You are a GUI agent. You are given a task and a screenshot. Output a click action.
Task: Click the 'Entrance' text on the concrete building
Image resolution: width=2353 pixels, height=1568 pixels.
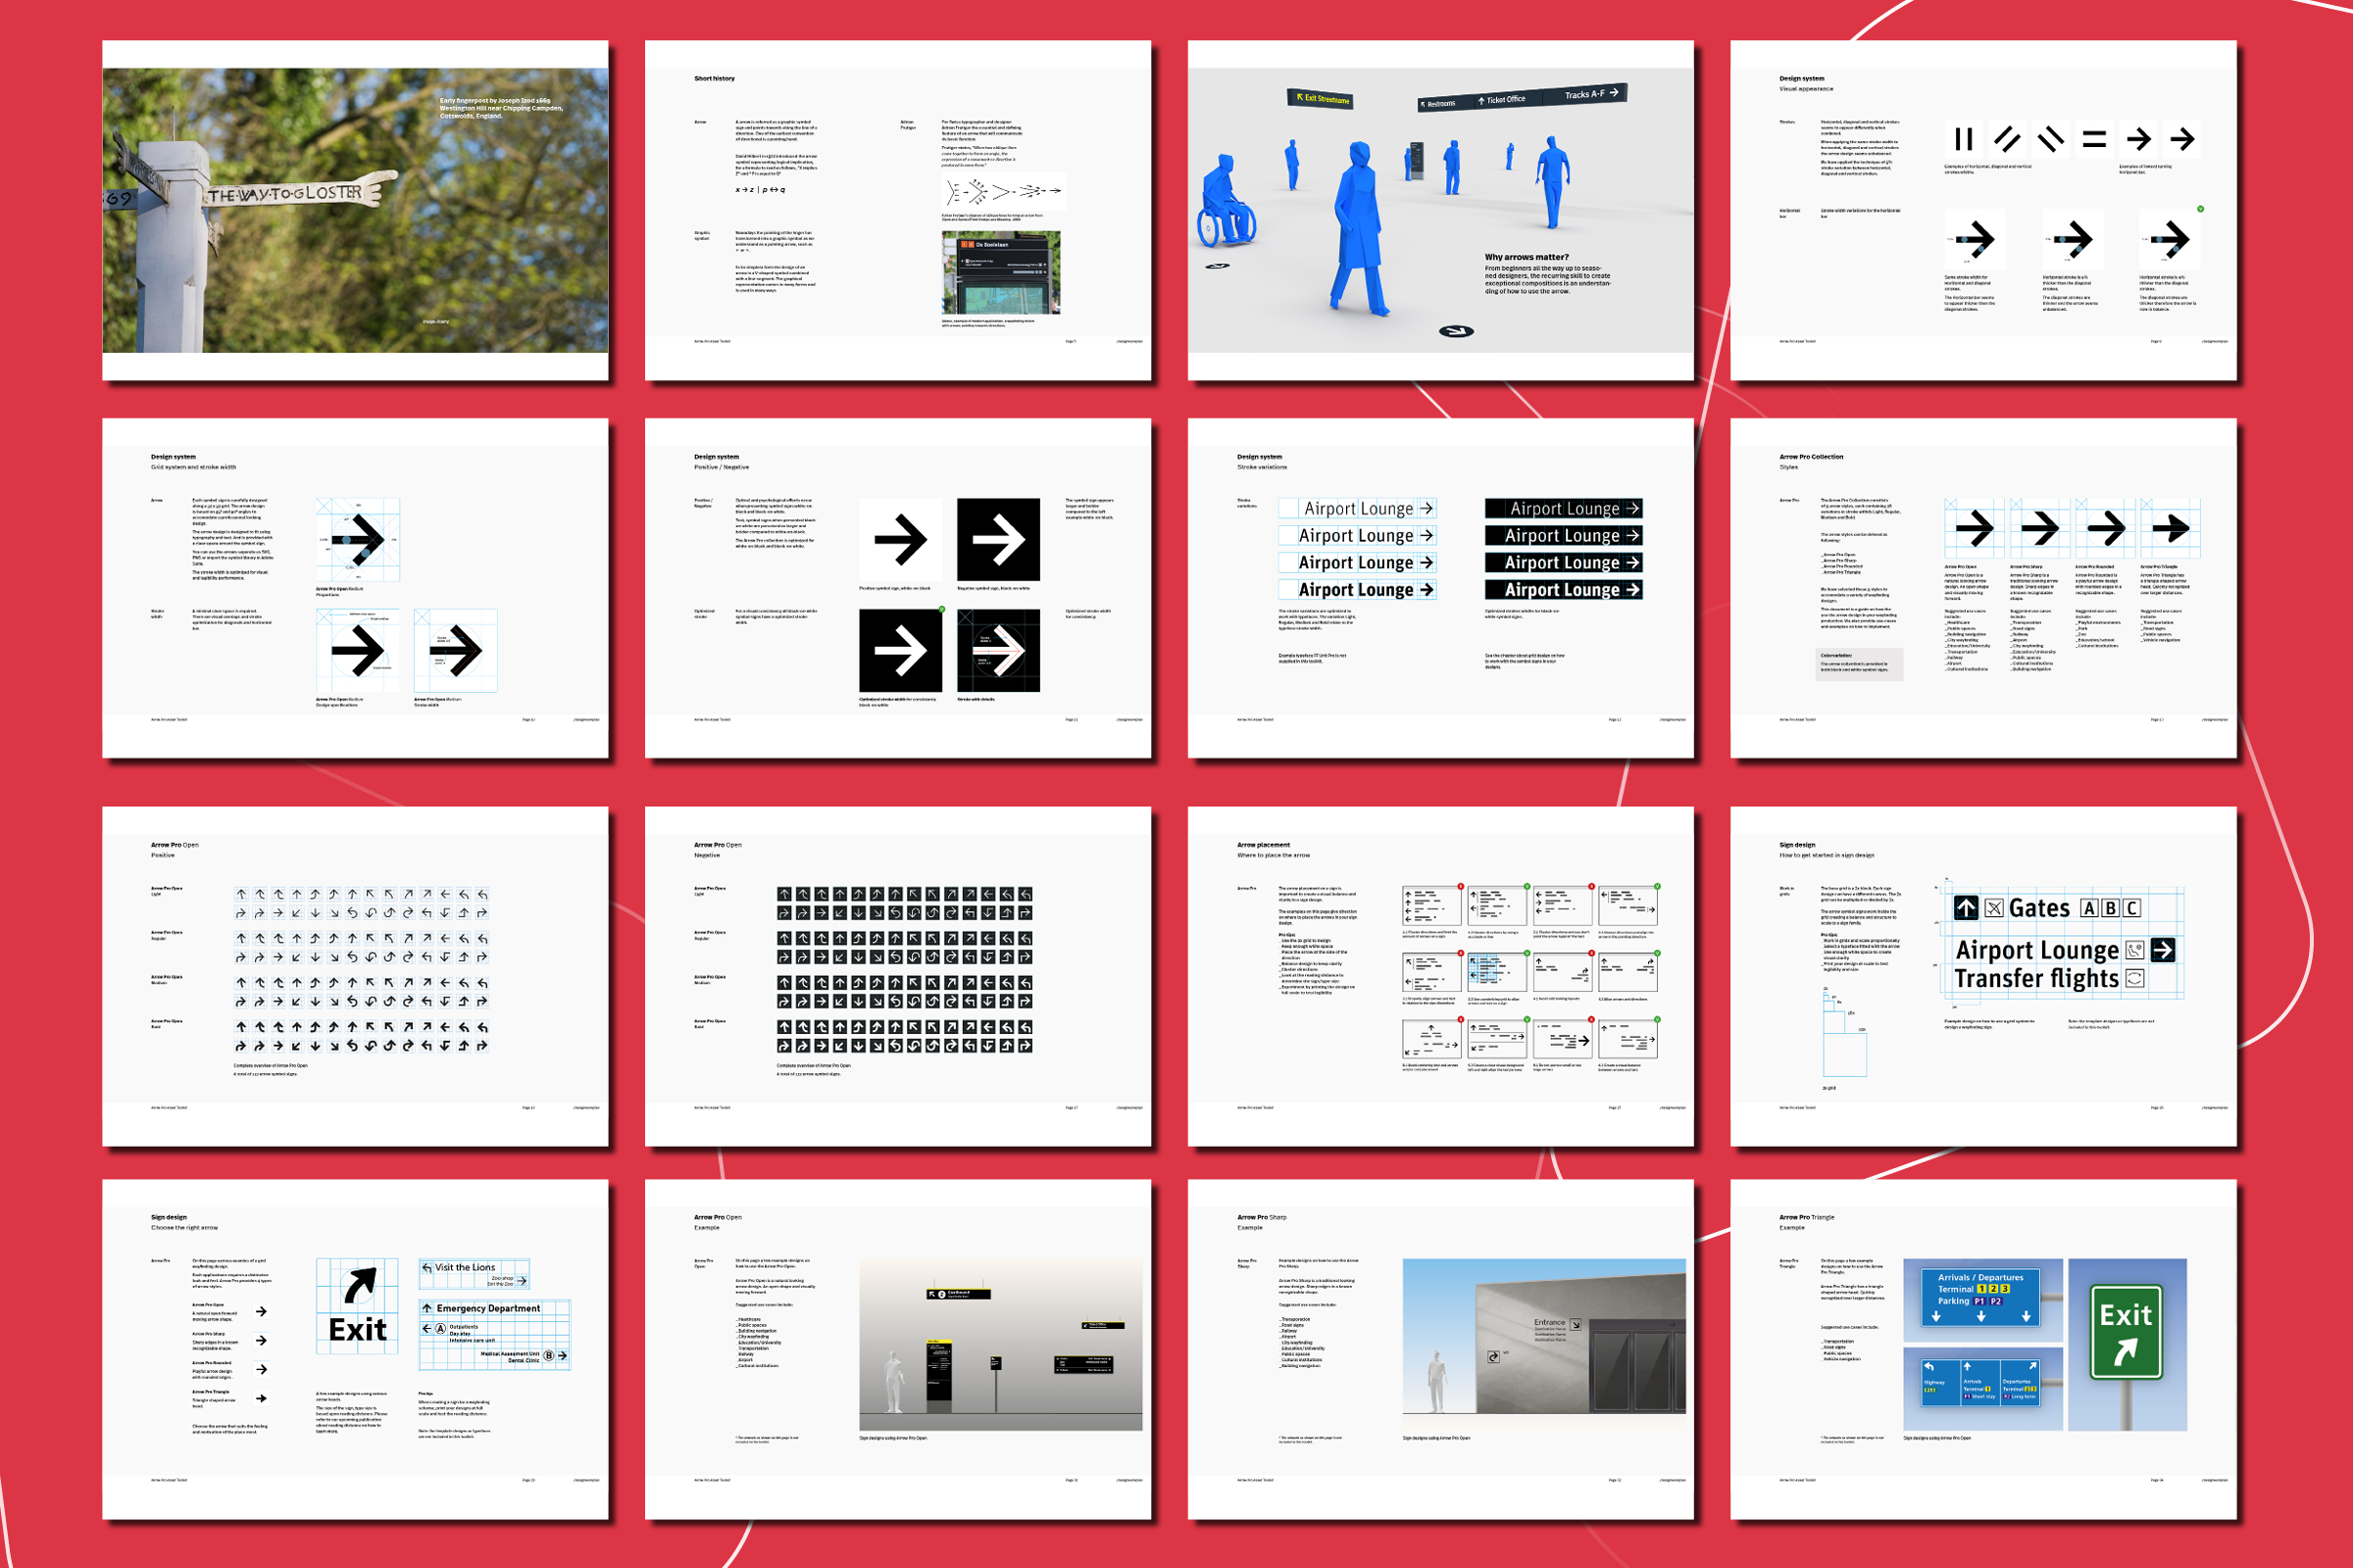click(1549, 1322)
